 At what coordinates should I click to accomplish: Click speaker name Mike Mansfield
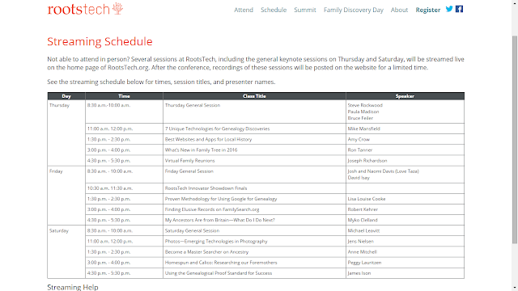pos(363,129)
